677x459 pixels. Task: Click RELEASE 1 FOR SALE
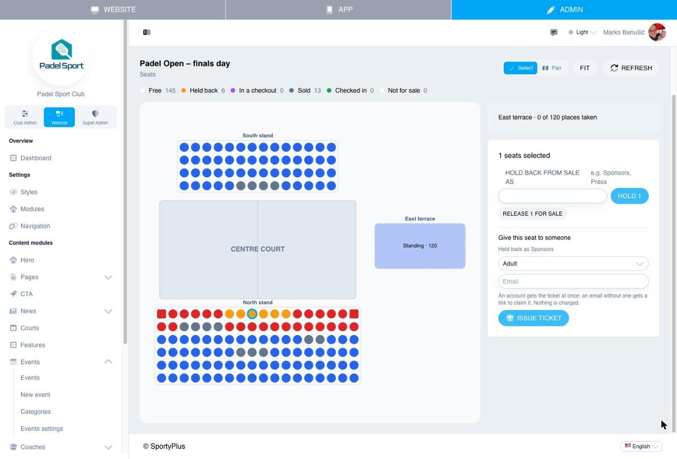click(x=532, y=214)
